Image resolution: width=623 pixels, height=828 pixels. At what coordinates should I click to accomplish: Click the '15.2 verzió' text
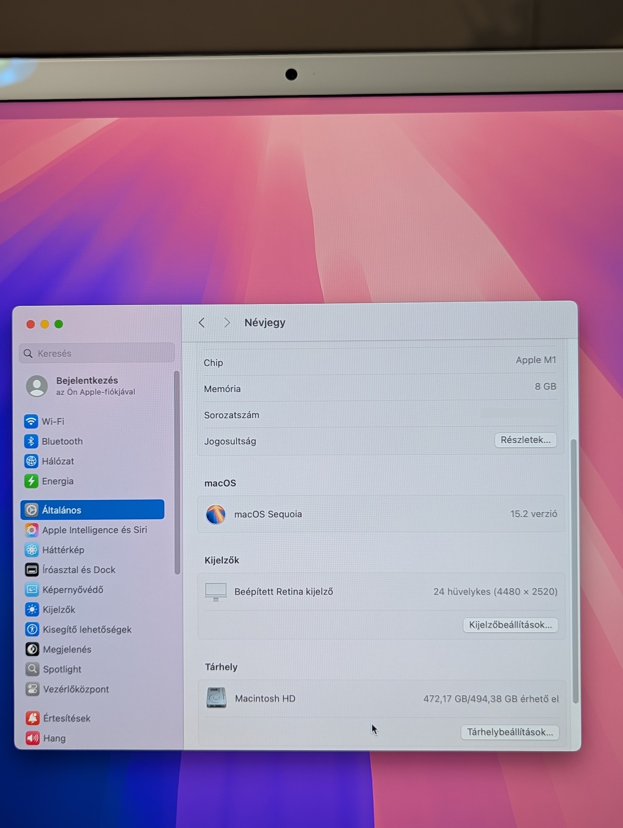534,514
